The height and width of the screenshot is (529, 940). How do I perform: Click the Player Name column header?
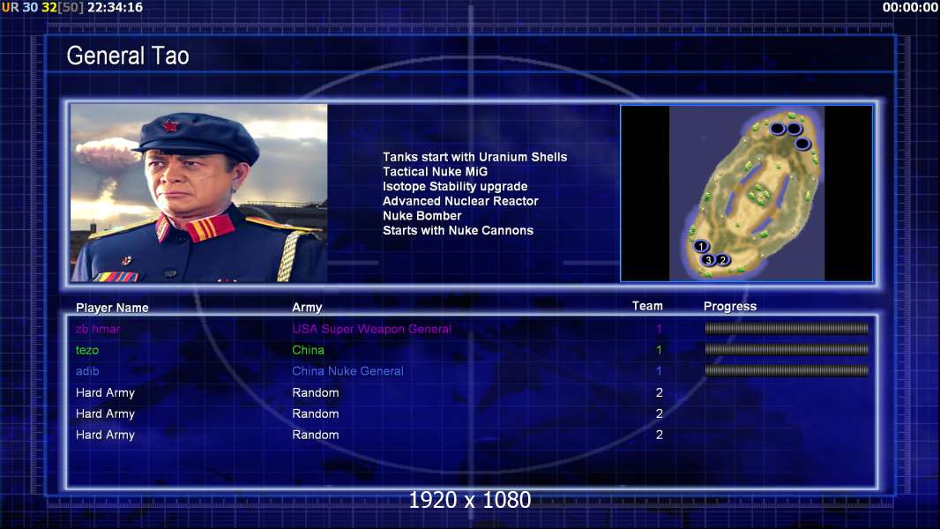click(112, 308)
